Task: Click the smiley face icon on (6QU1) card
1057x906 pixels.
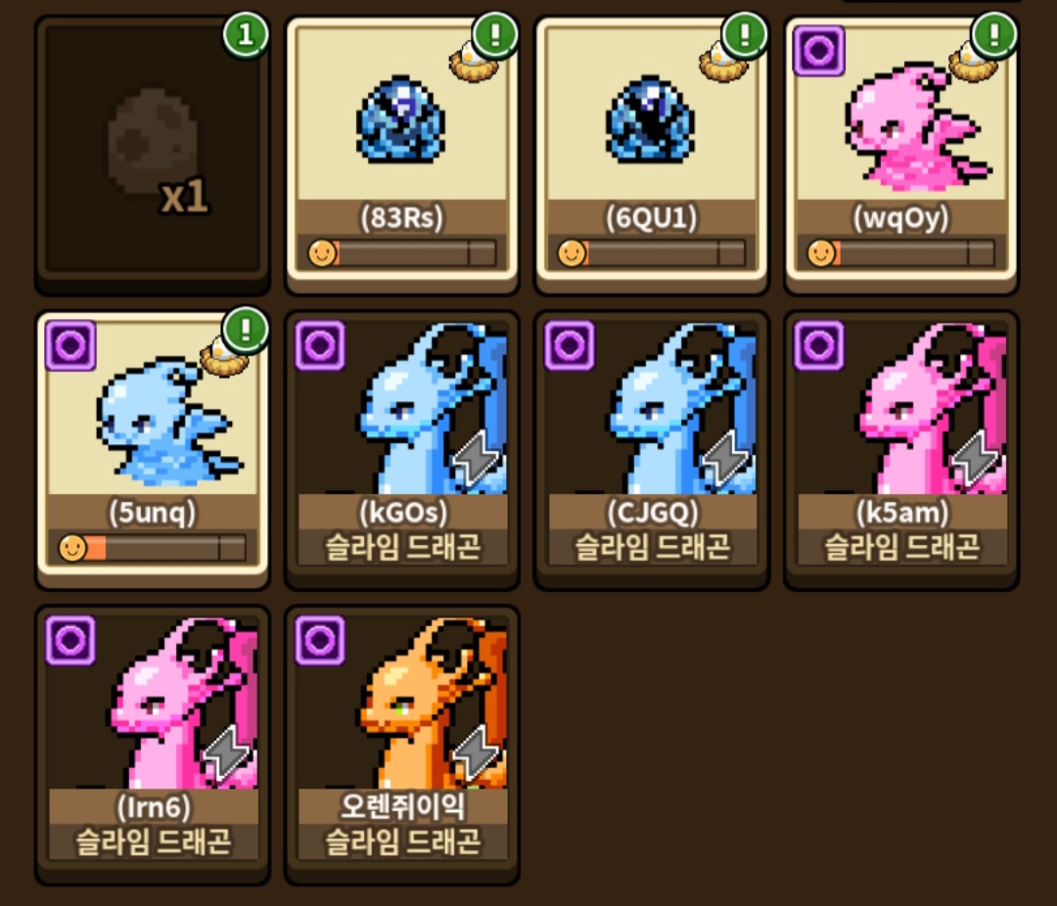Action: (x=572, y=253)
